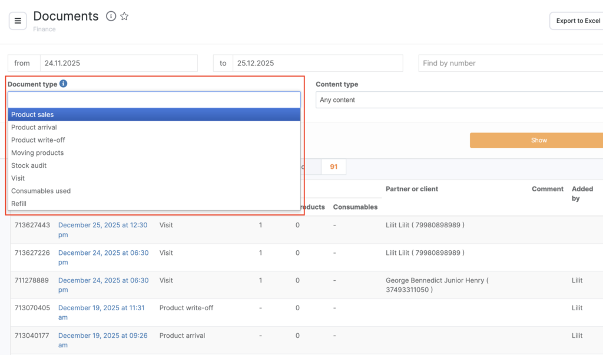Image resolution: width=603 pixels, height=355 pixels.
Task: Click Export to Excel button
Action: pos(577,21)
